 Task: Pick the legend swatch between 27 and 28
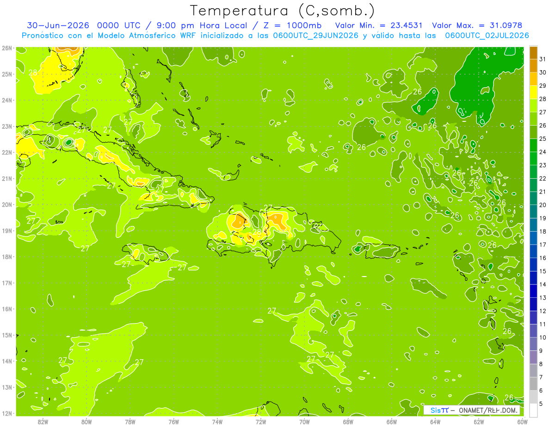(x=533, y=105)
